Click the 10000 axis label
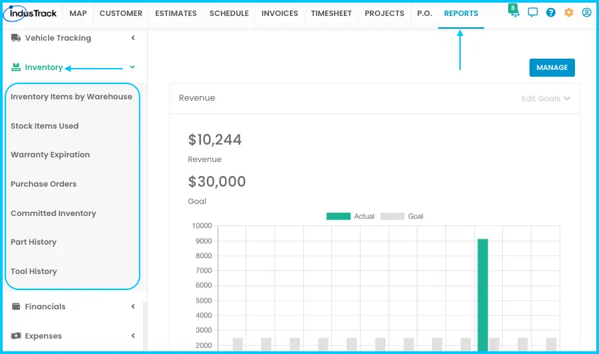 click(202, 226)
